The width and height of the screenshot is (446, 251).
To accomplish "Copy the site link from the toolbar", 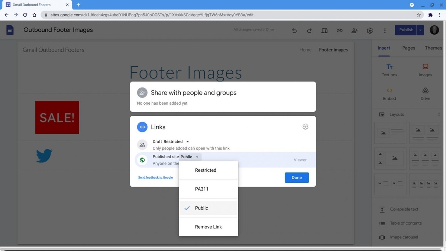I will click(x=339, y=30).
